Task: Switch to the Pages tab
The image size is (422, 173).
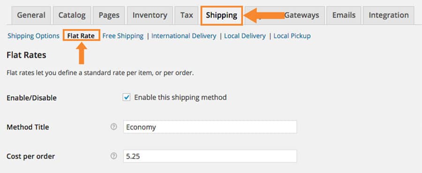Action: click(x=109, y=15)
